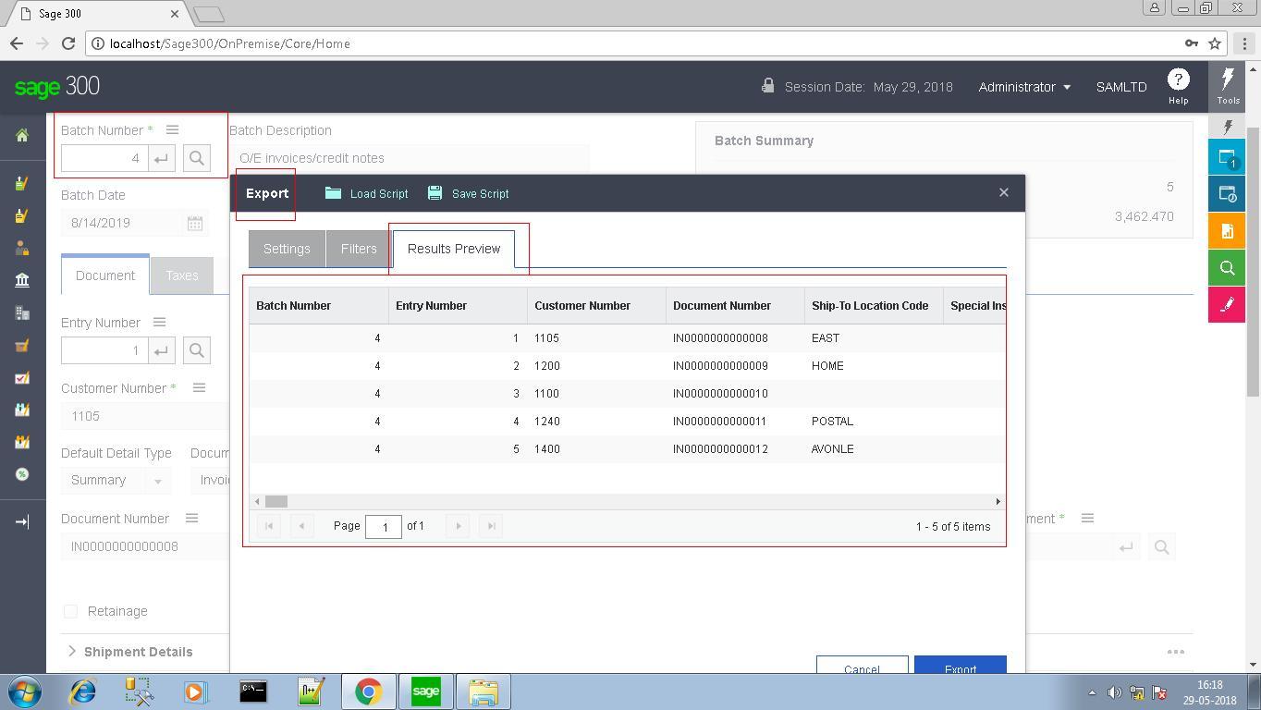This screenshot has height=710, width=1261.
Task: Open the Help question mark icon
Action: pos(1178,80)
